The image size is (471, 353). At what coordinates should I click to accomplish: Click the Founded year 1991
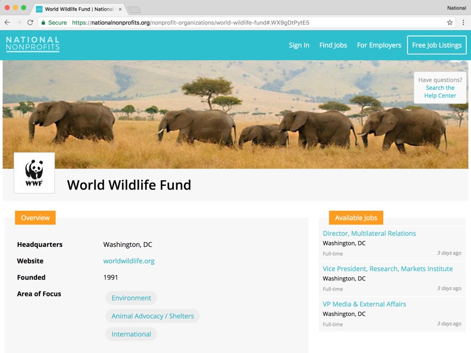111,277
